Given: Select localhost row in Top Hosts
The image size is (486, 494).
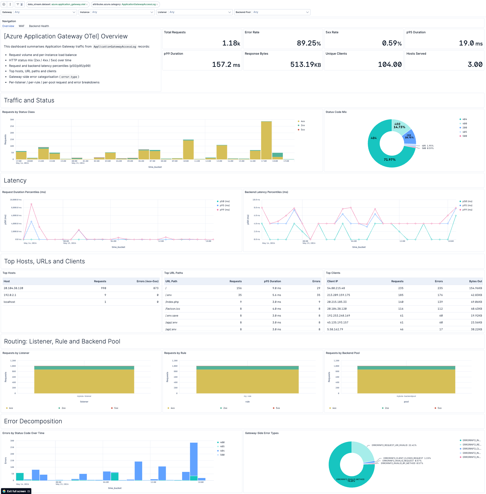Looking at the screenshot, I should click(81, 302).
